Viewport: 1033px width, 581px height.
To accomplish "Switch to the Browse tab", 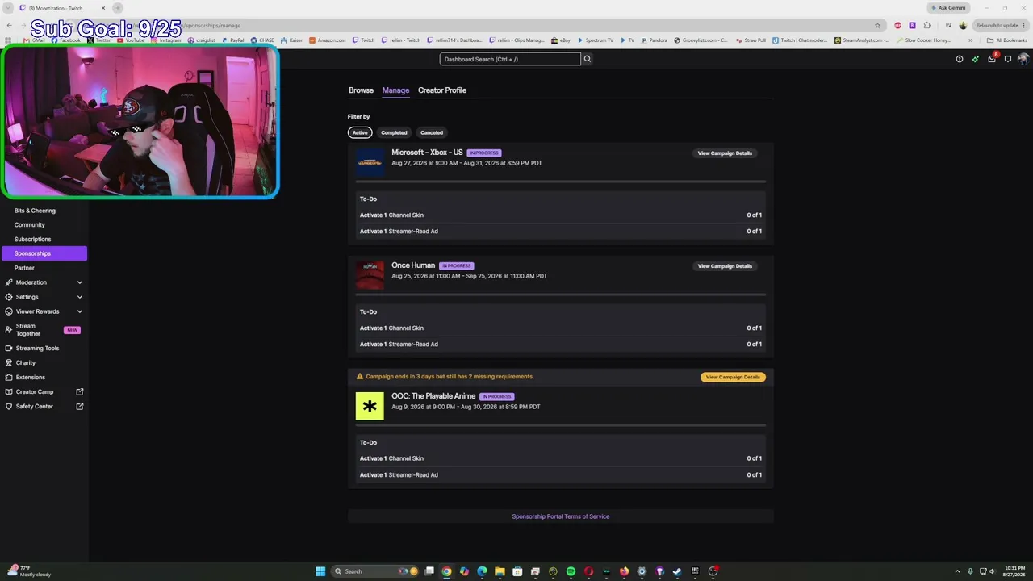I will (361, 90).
